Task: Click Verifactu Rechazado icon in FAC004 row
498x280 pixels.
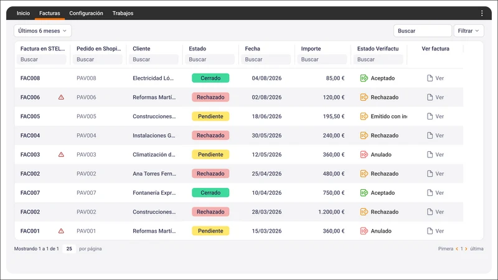Action: point(364,136)
